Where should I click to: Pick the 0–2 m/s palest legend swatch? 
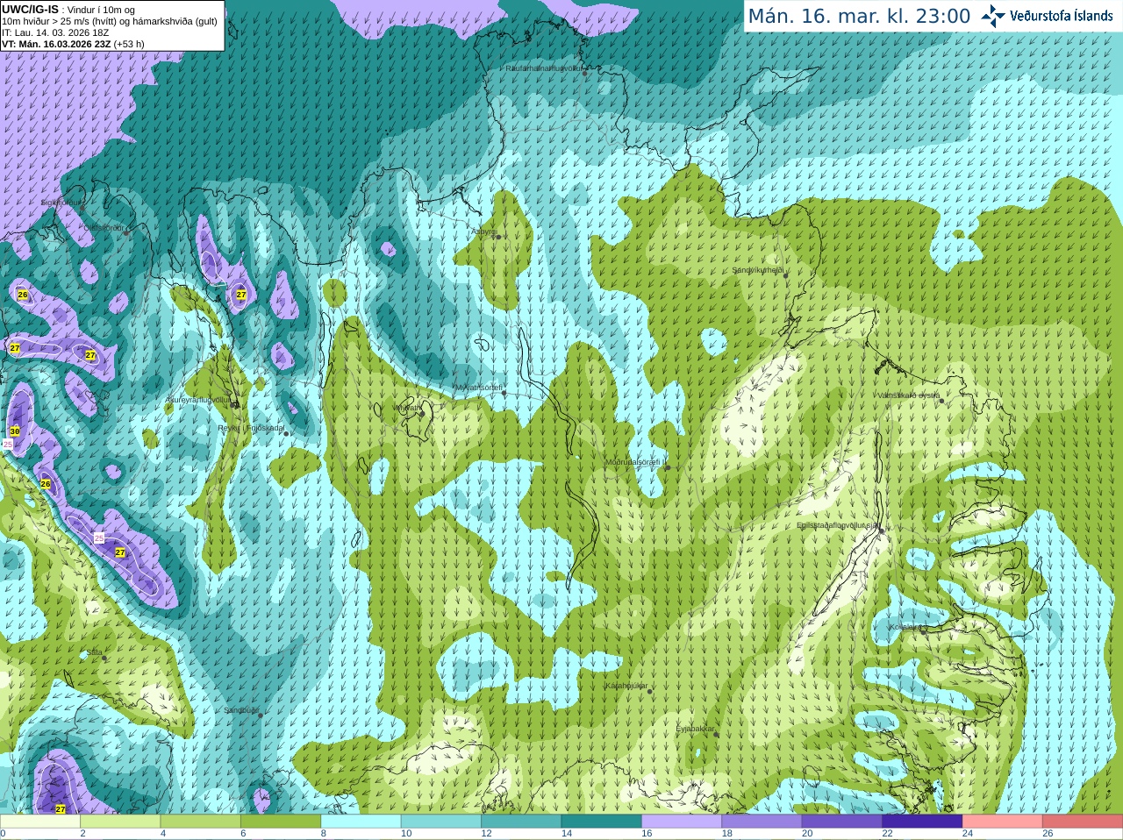pos(40,822)
